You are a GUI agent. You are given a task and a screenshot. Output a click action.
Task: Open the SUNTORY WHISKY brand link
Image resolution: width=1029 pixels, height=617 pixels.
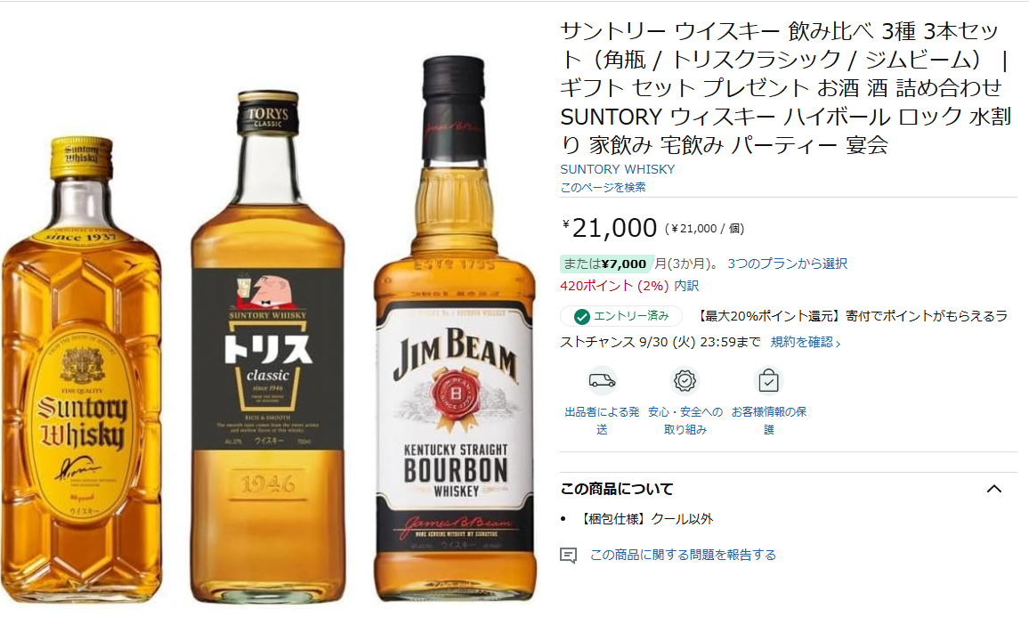tap(618, 169)
